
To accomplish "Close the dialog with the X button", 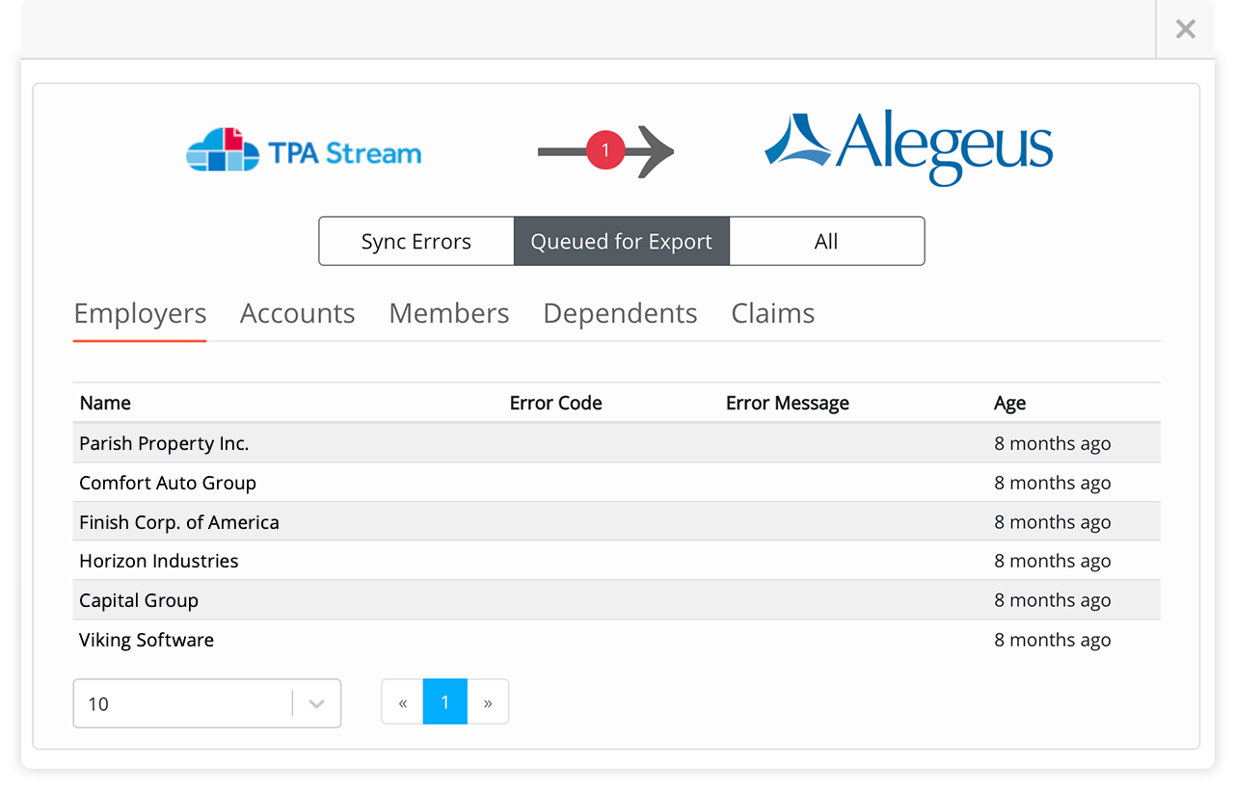I will coord(1186,29).
